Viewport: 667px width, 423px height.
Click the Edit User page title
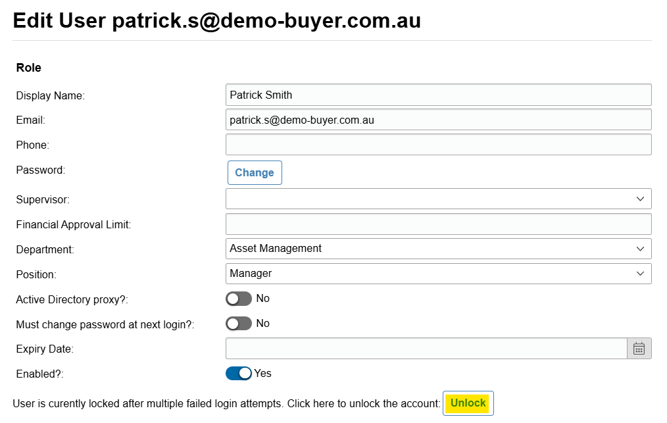[x=217, y=20]
